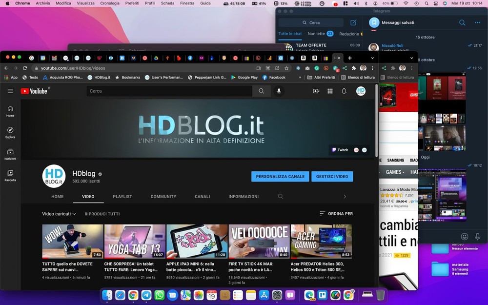This screenshot has height=305, width=488.
Task: Open the Trash in the Dock
Action: pos(380,295)
